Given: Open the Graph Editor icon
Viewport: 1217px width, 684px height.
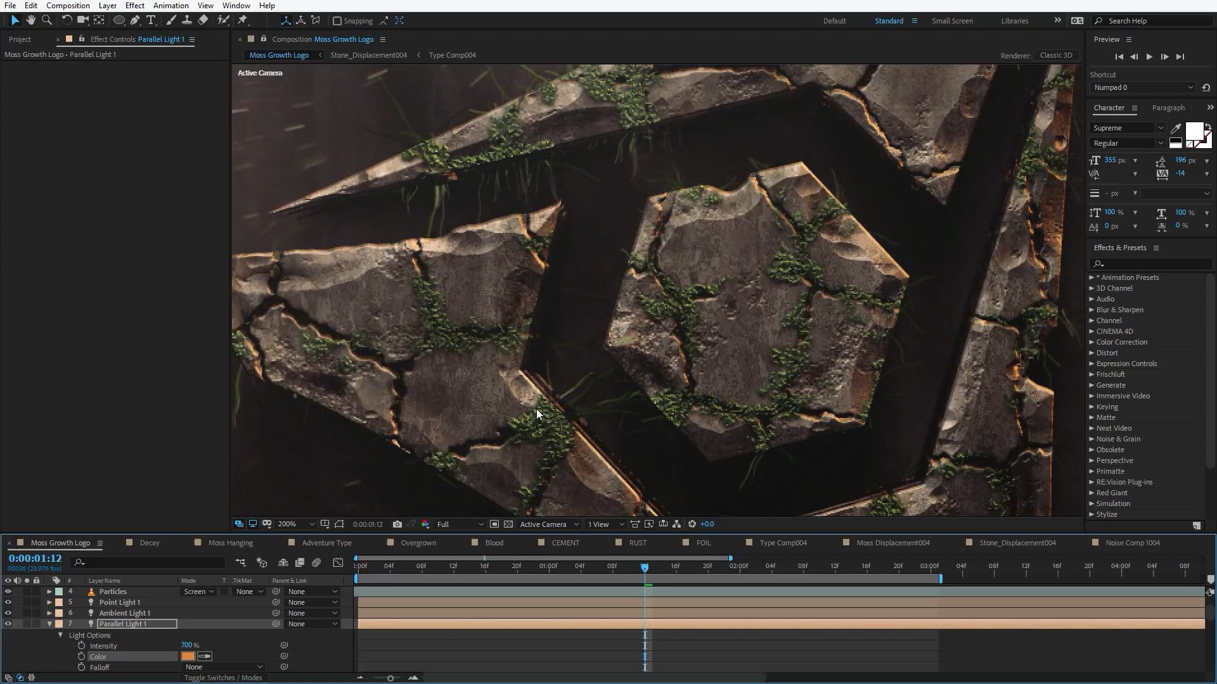Looking at the screenshot, I should pos(338,562).
